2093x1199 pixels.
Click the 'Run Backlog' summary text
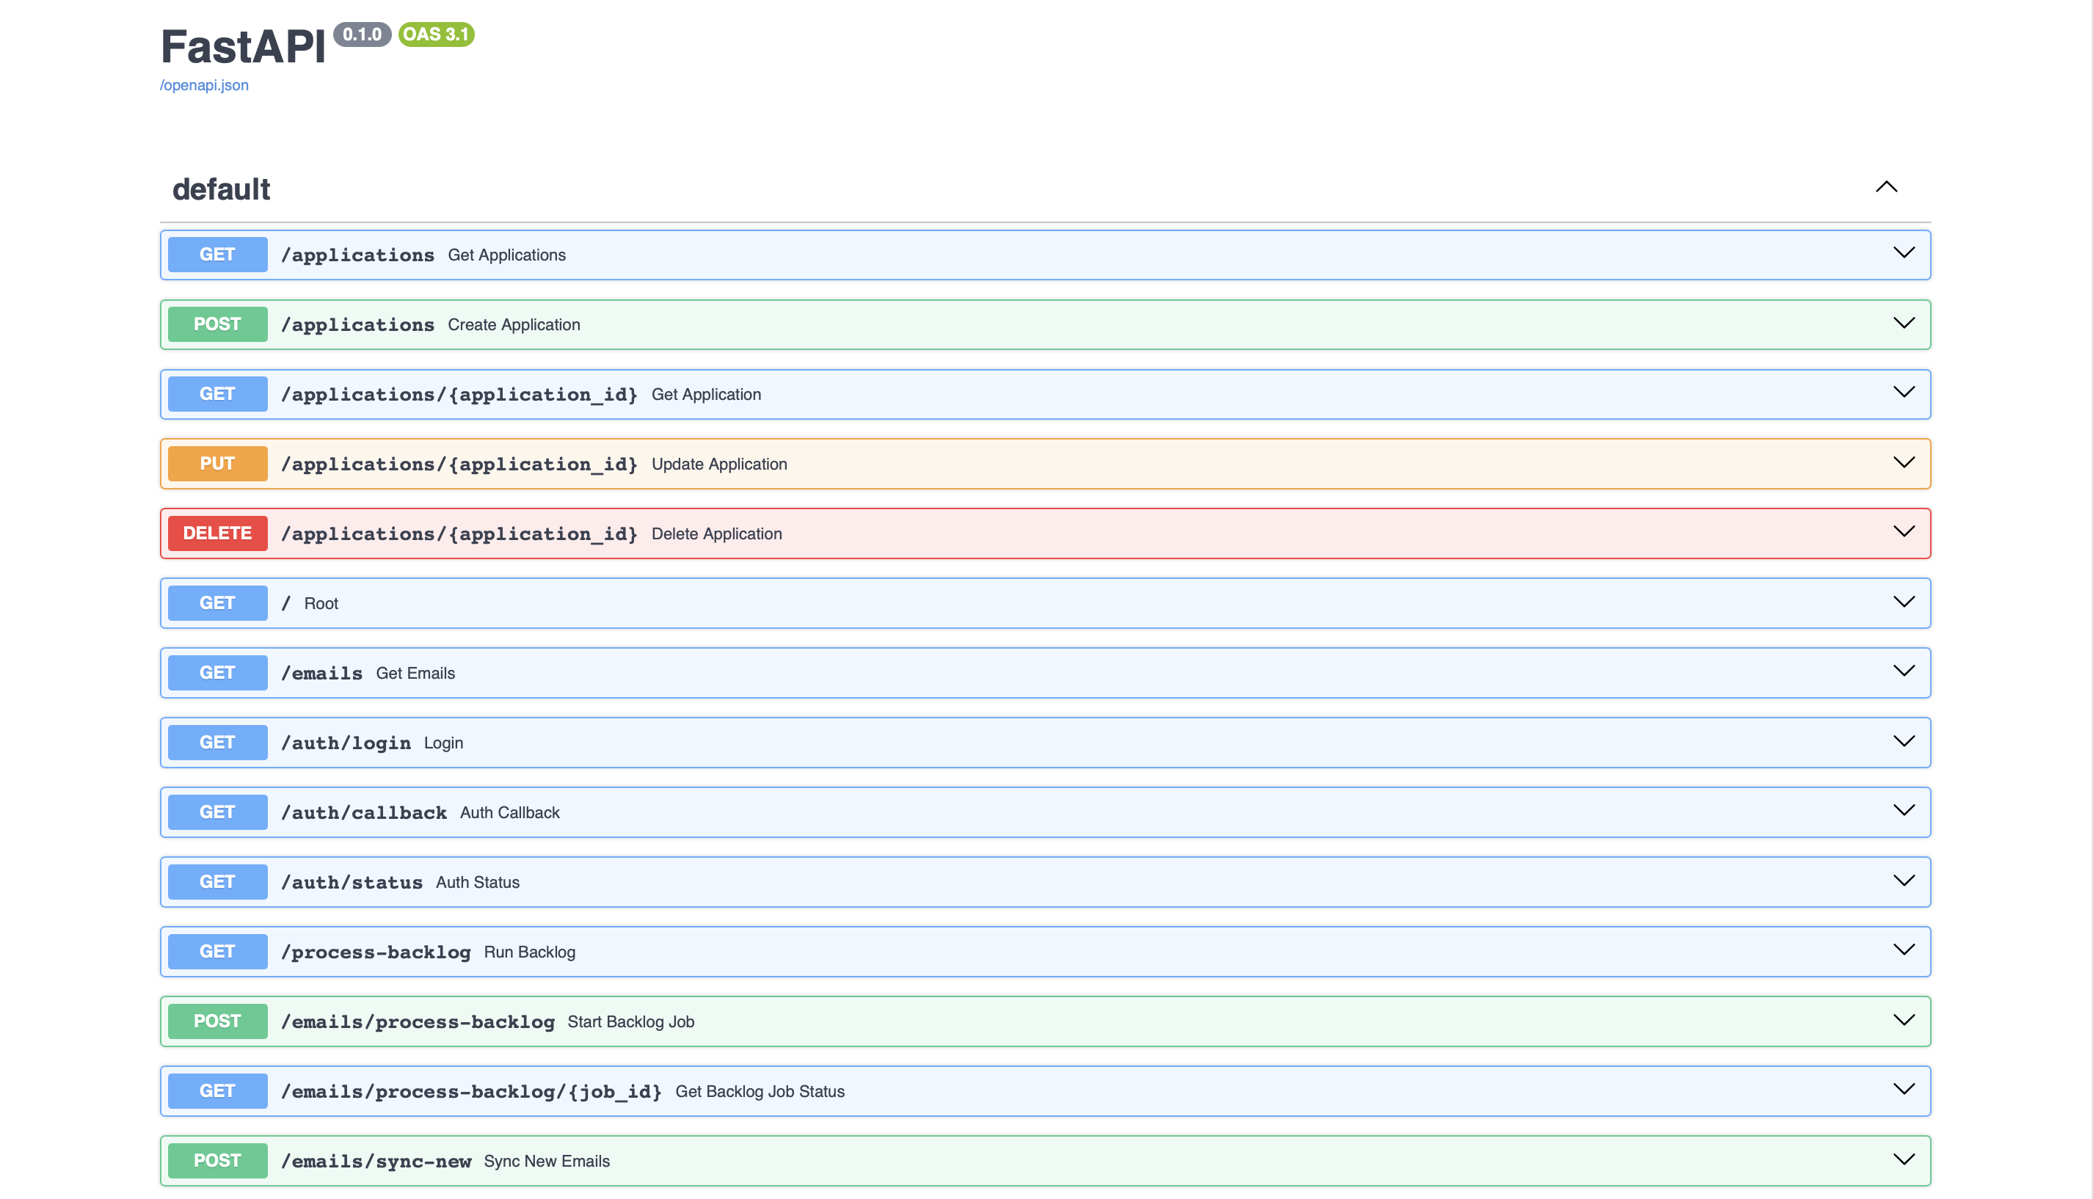[x=529, y=952]
